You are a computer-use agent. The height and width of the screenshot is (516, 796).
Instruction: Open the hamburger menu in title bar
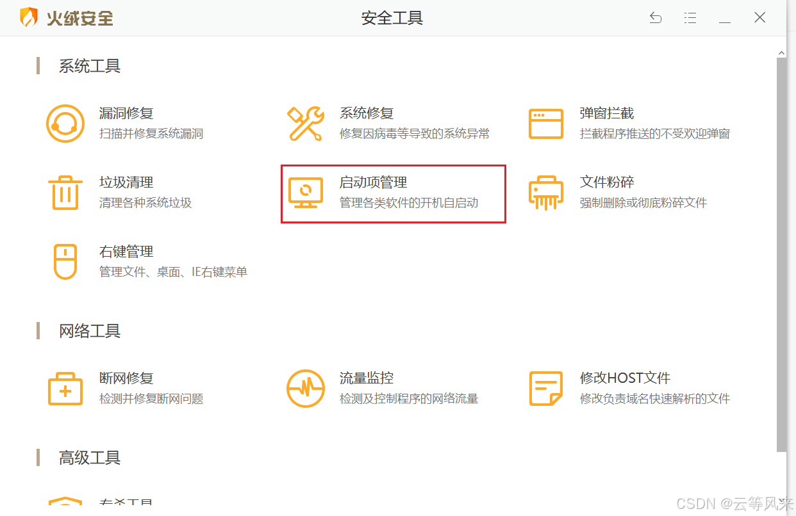[x=690, y=18]
